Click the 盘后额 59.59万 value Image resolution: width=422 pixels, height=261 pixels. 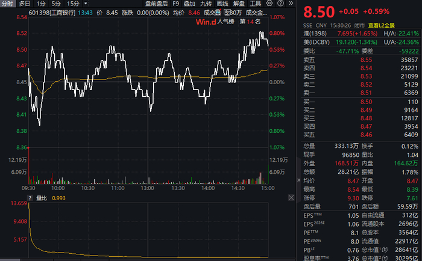point(408,206)
